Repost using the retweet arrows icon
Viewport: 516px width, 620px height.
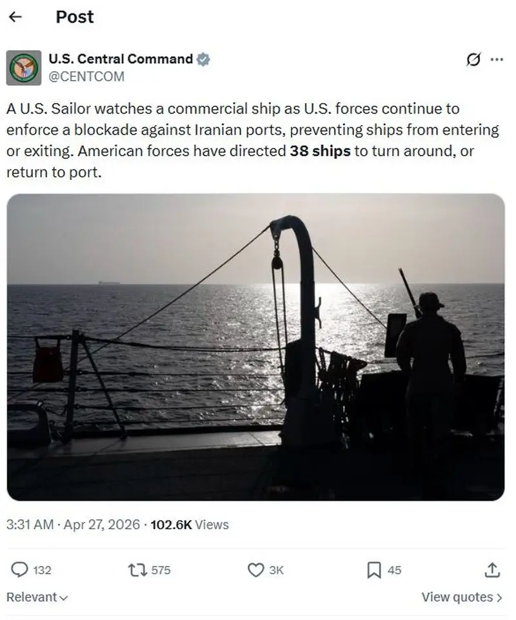(x=137, y=570)
